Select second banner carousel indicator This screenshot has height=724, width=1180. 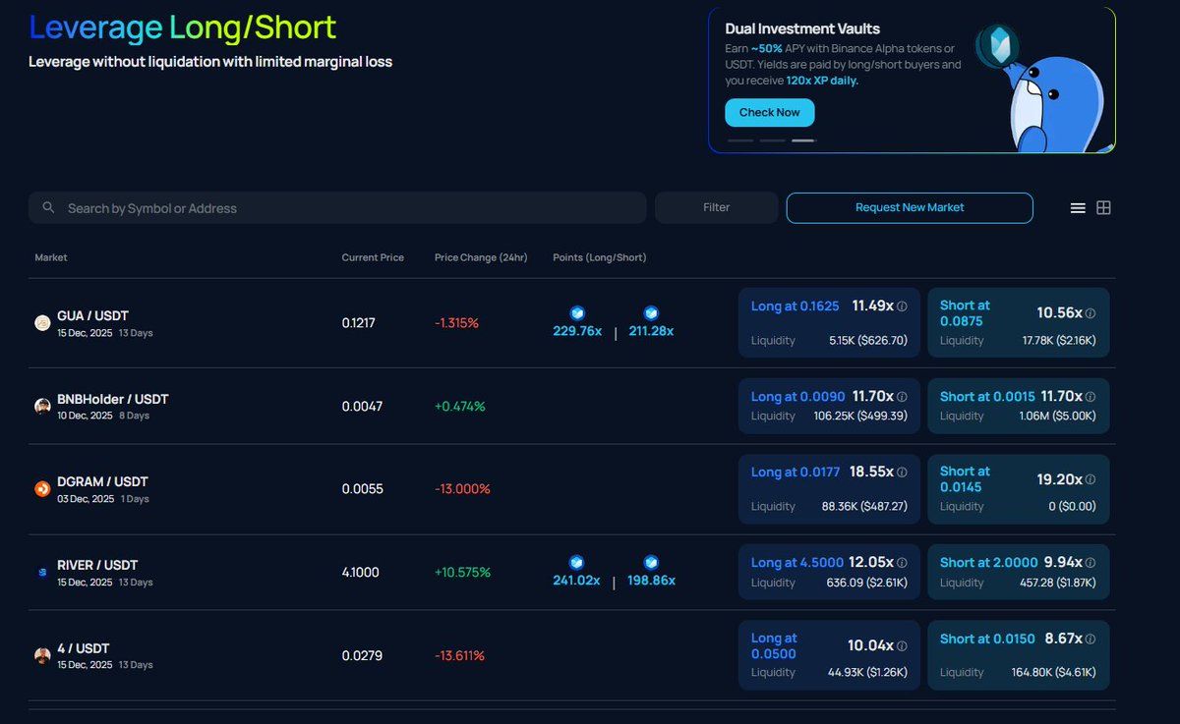(x=772, y=140)
